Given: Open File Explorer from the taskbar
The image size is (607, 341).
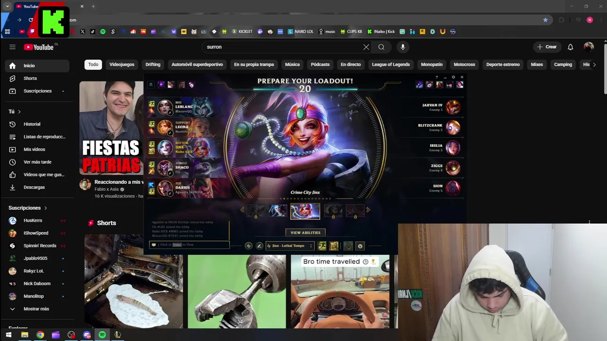Looking at the screenshot, I should (25, 335).
